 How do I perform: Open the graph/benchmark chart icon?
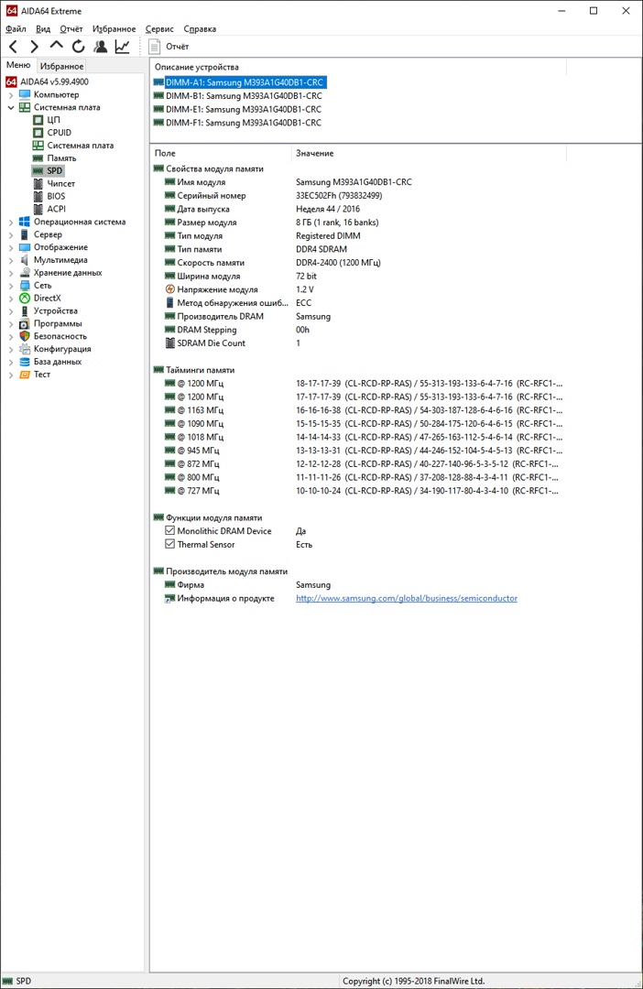click(x=123, y=46)
